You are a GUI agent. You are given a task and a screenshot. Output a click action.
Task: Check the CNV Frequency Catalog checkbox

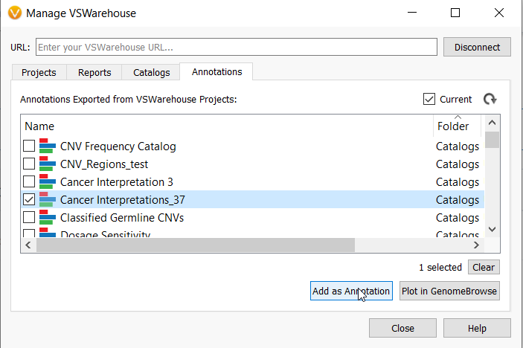(x=29, y=146)
